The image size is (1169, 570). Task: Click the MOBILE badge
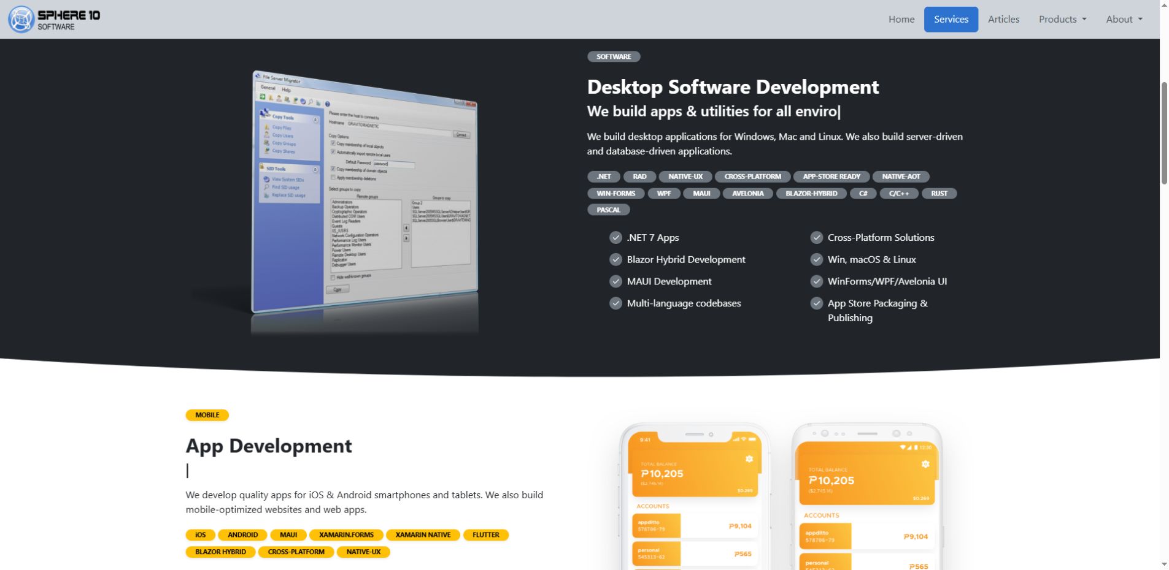207,415
